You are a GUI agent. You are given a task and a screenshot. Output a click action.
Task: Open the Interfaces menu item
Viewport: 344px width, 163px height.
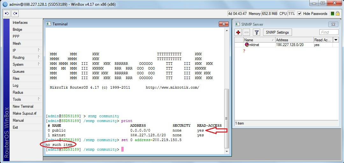point(26,23)
